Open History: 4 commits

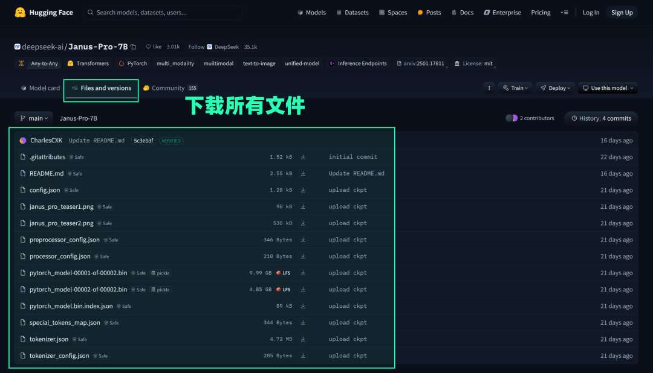(x=601, y=118)
